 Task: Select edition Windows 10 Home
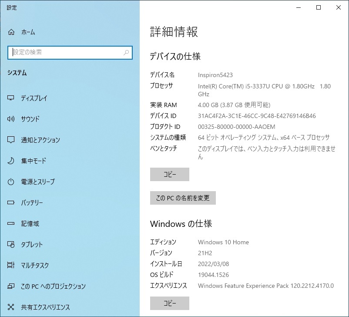point(224,242)
